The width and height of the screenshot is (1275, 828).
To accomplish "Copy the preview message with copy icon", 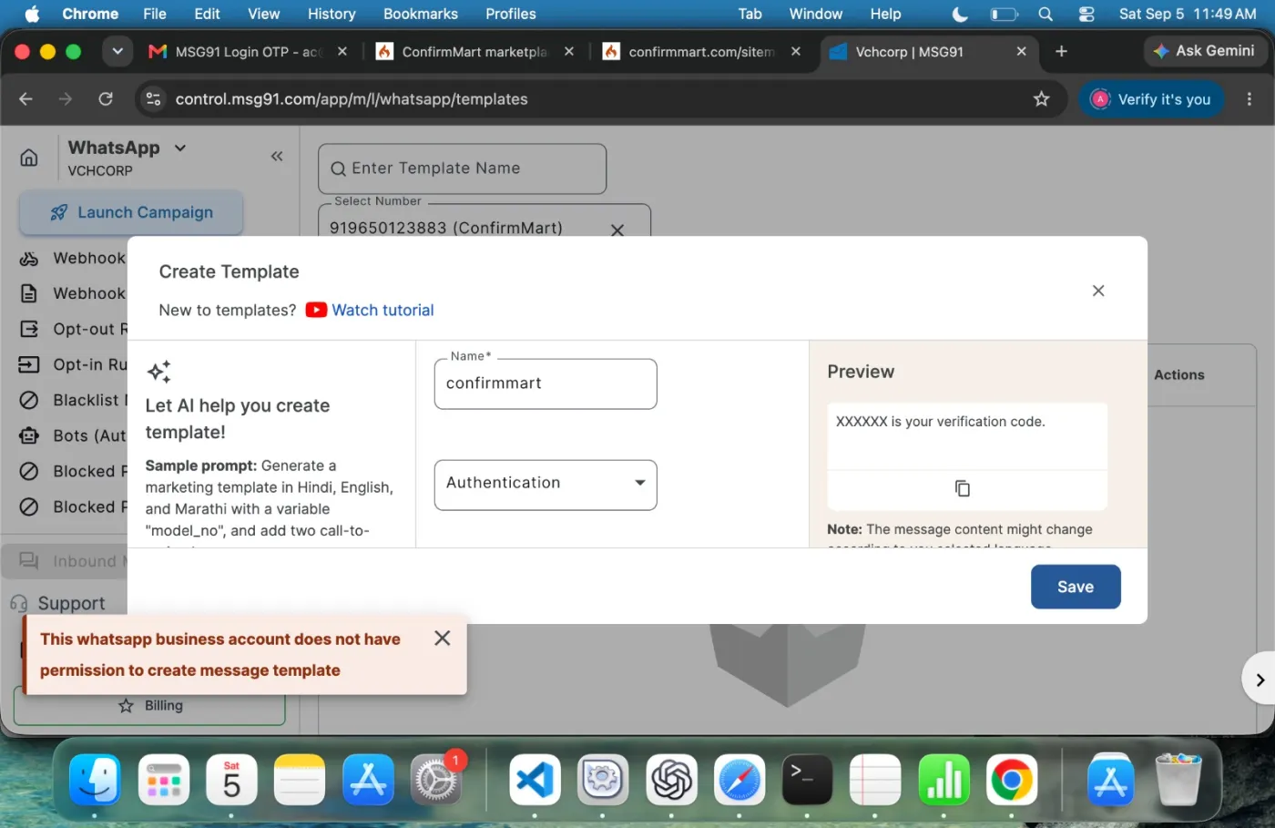I will point(963,488).
